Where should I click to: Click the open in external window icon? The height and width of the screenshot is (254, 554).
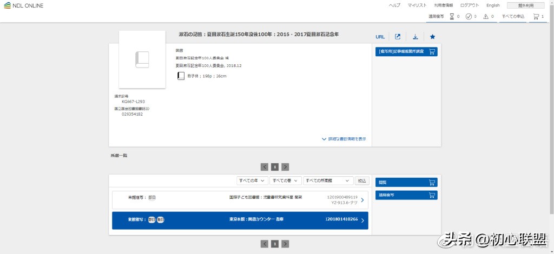(x=398, y=37)
